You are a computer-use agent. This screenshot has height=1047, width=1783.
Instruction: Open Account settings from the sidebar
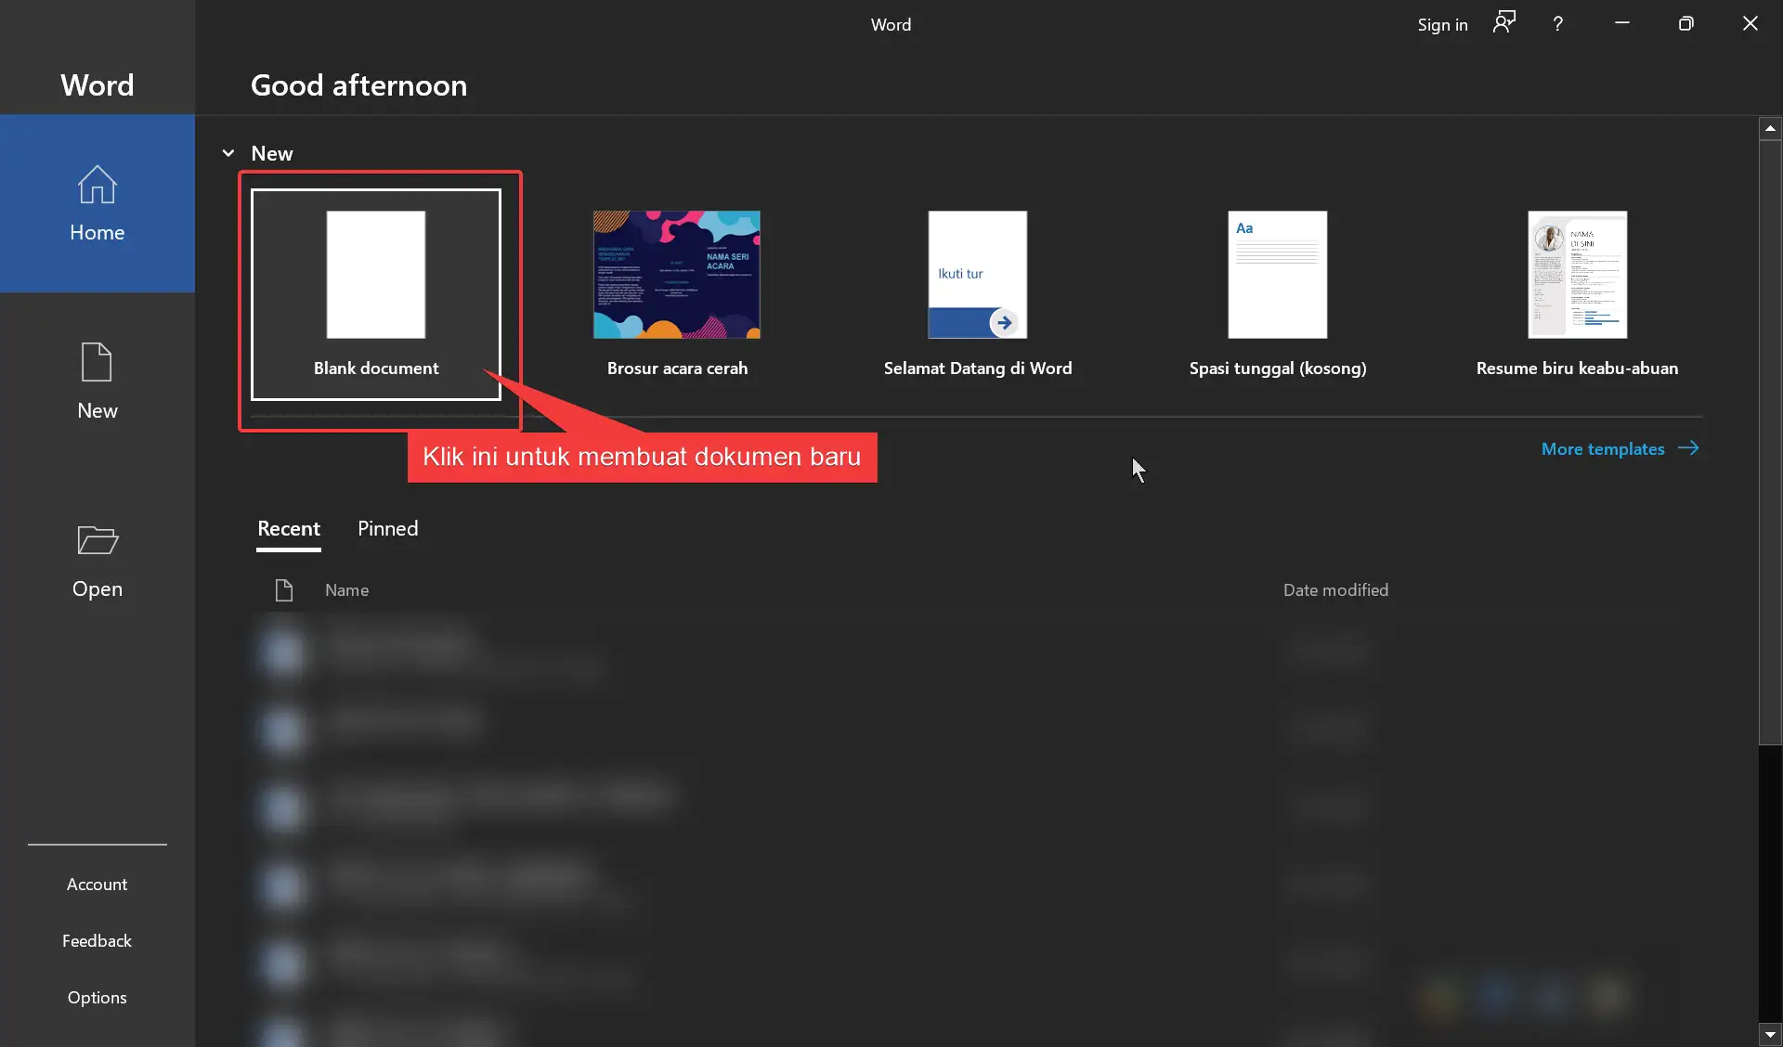(x=97, y=884)
